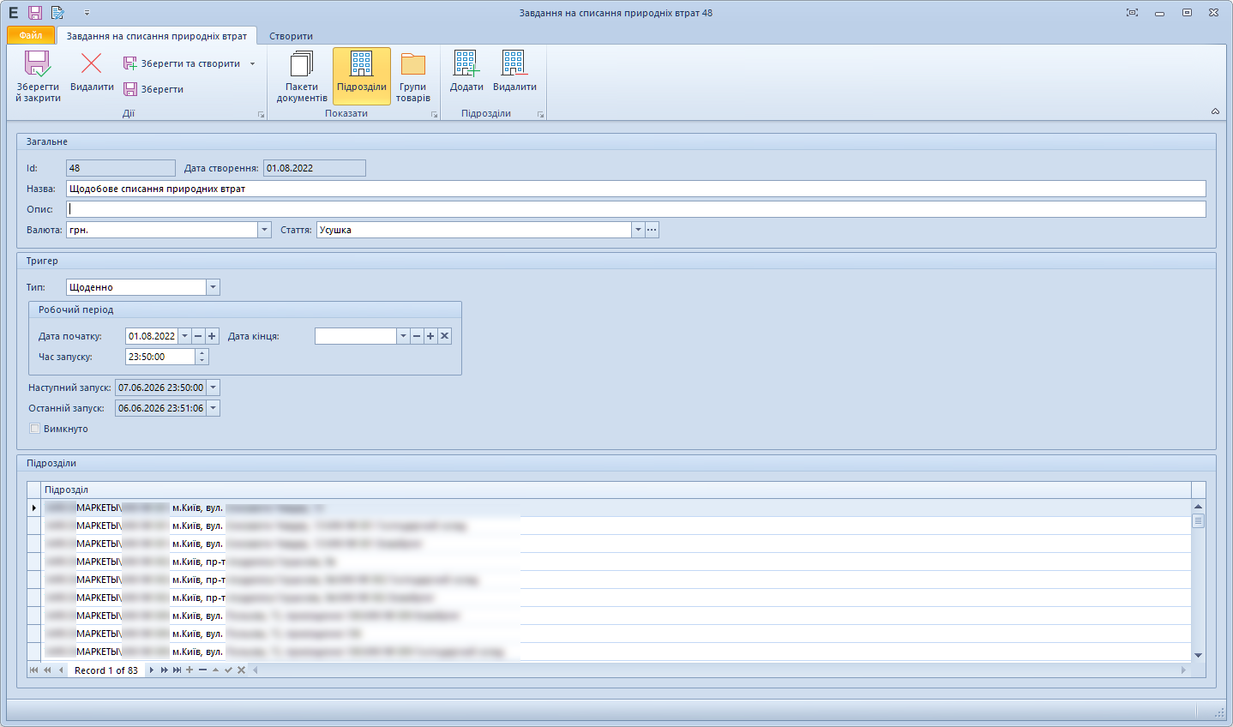Click the E application logo icon

[13, 13]
